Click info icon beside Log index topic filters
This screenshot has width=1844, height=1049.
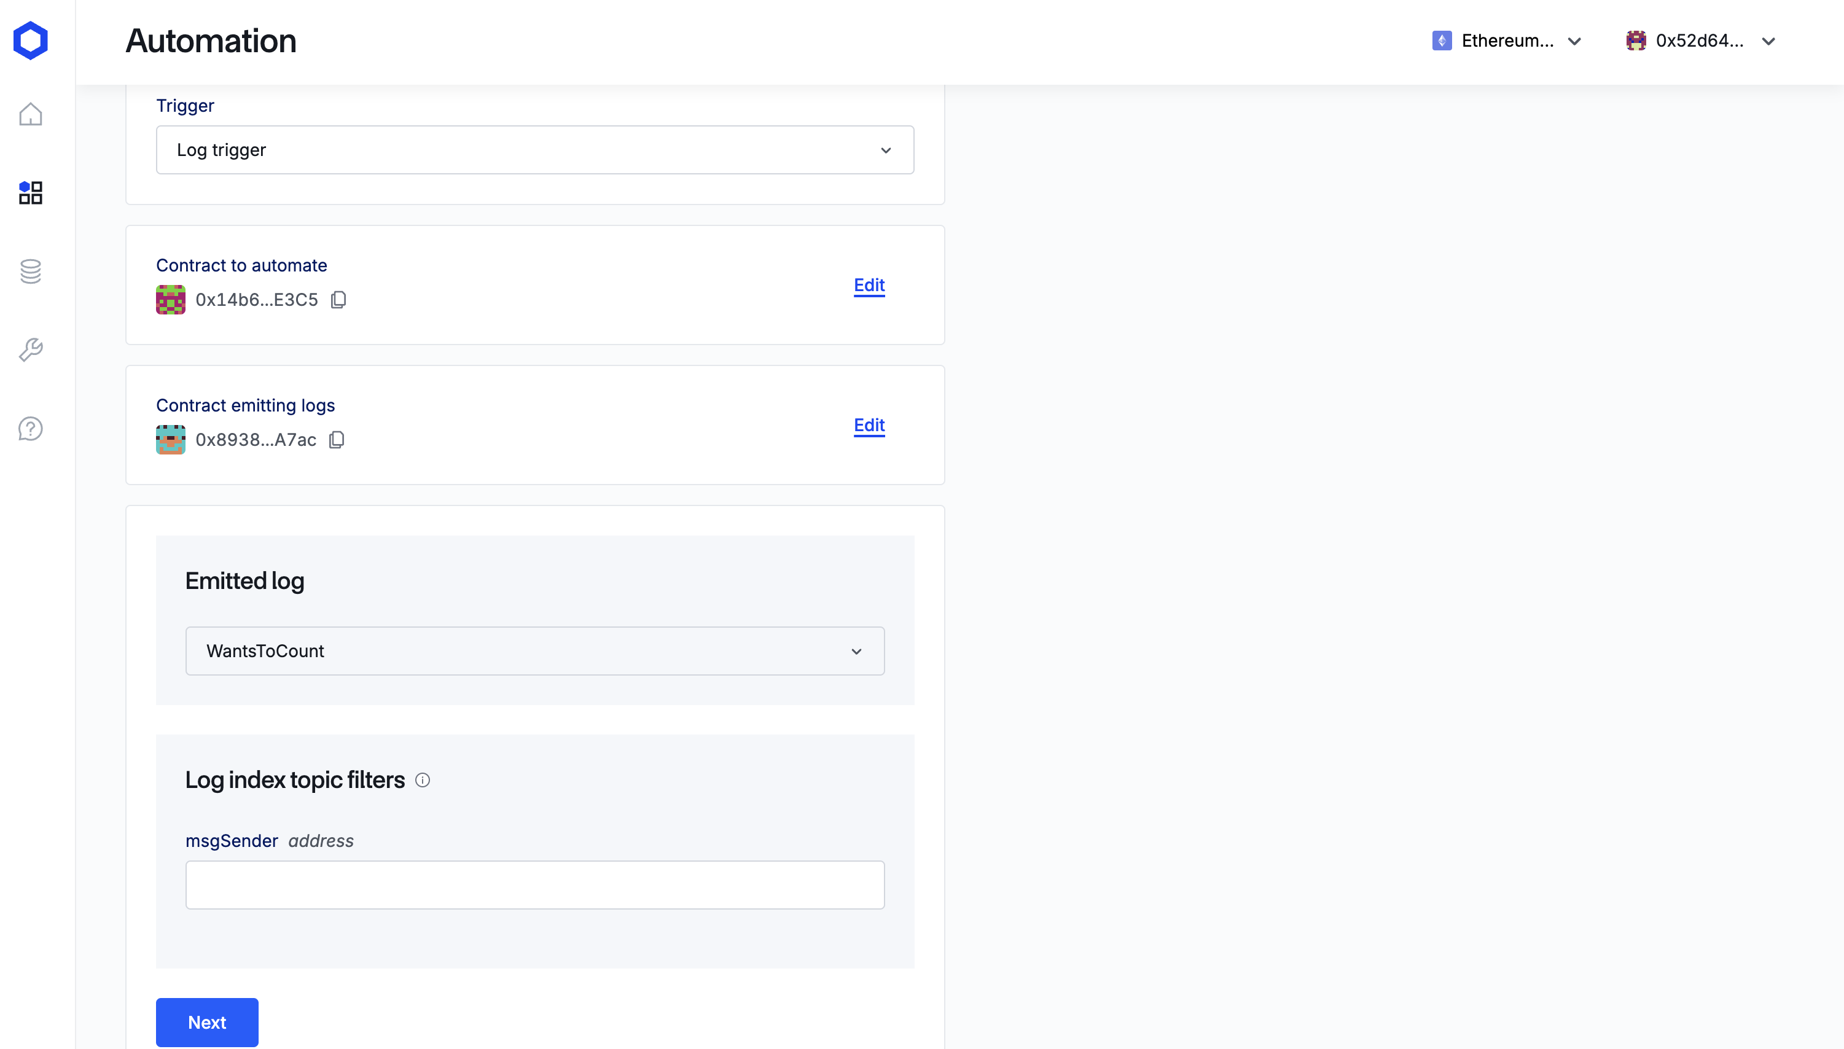[423, 780]
